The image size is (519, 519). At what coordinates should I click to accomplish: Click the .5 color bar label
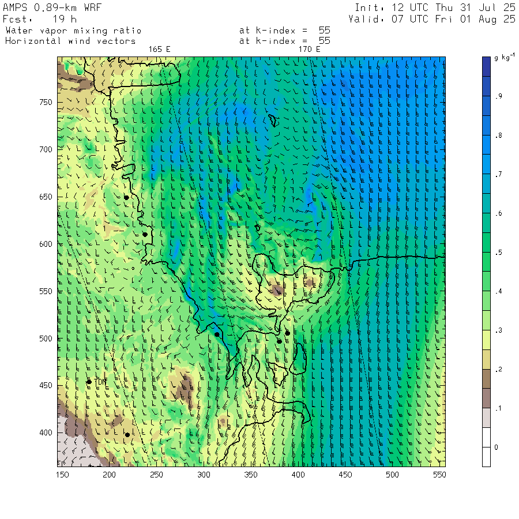499,253
